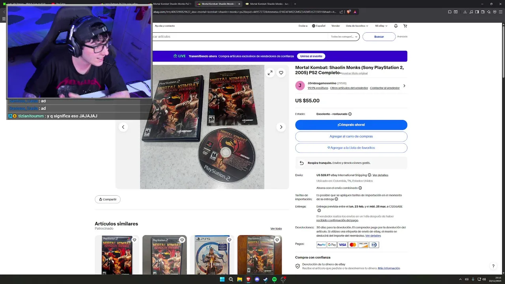The height and width of the screenshot is (284, 505).
Task: Open Discord from the taskbar
Action: [257, 279]
